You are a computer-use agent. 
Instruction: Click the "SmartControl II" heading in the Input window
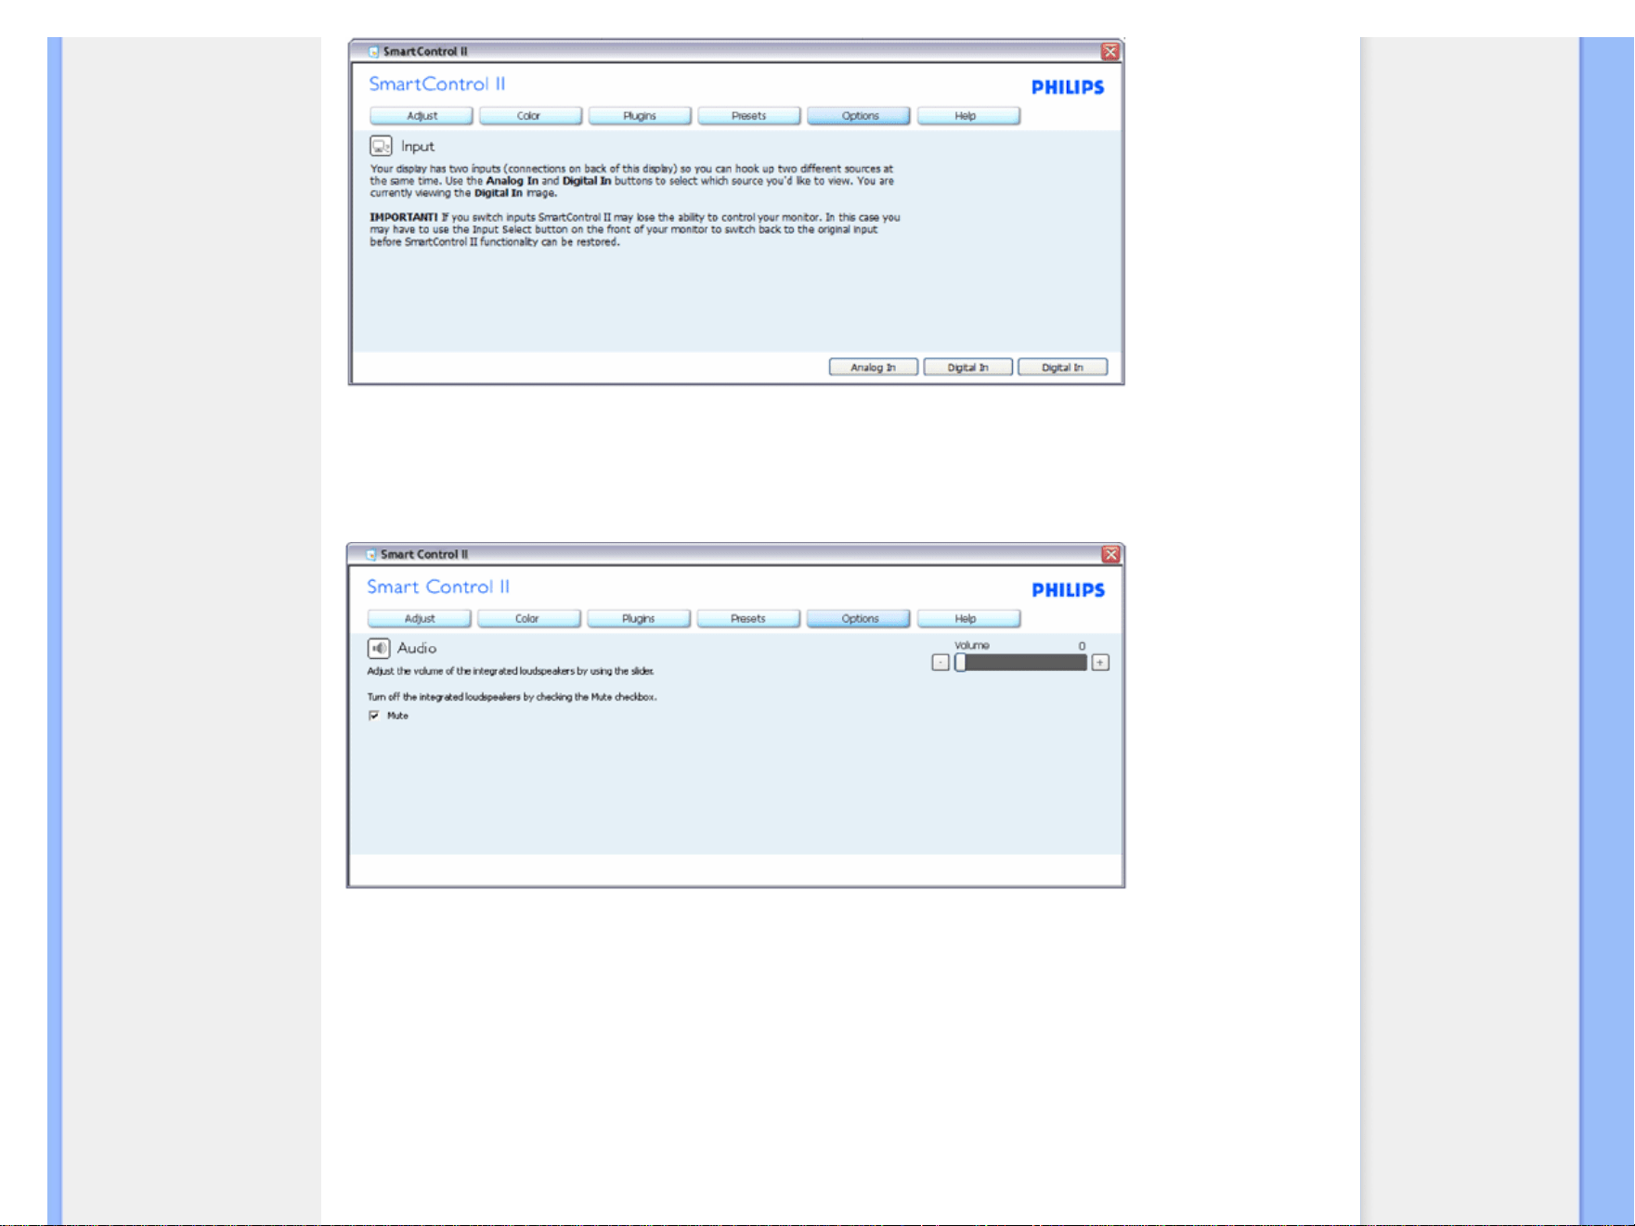coord(437,84)
